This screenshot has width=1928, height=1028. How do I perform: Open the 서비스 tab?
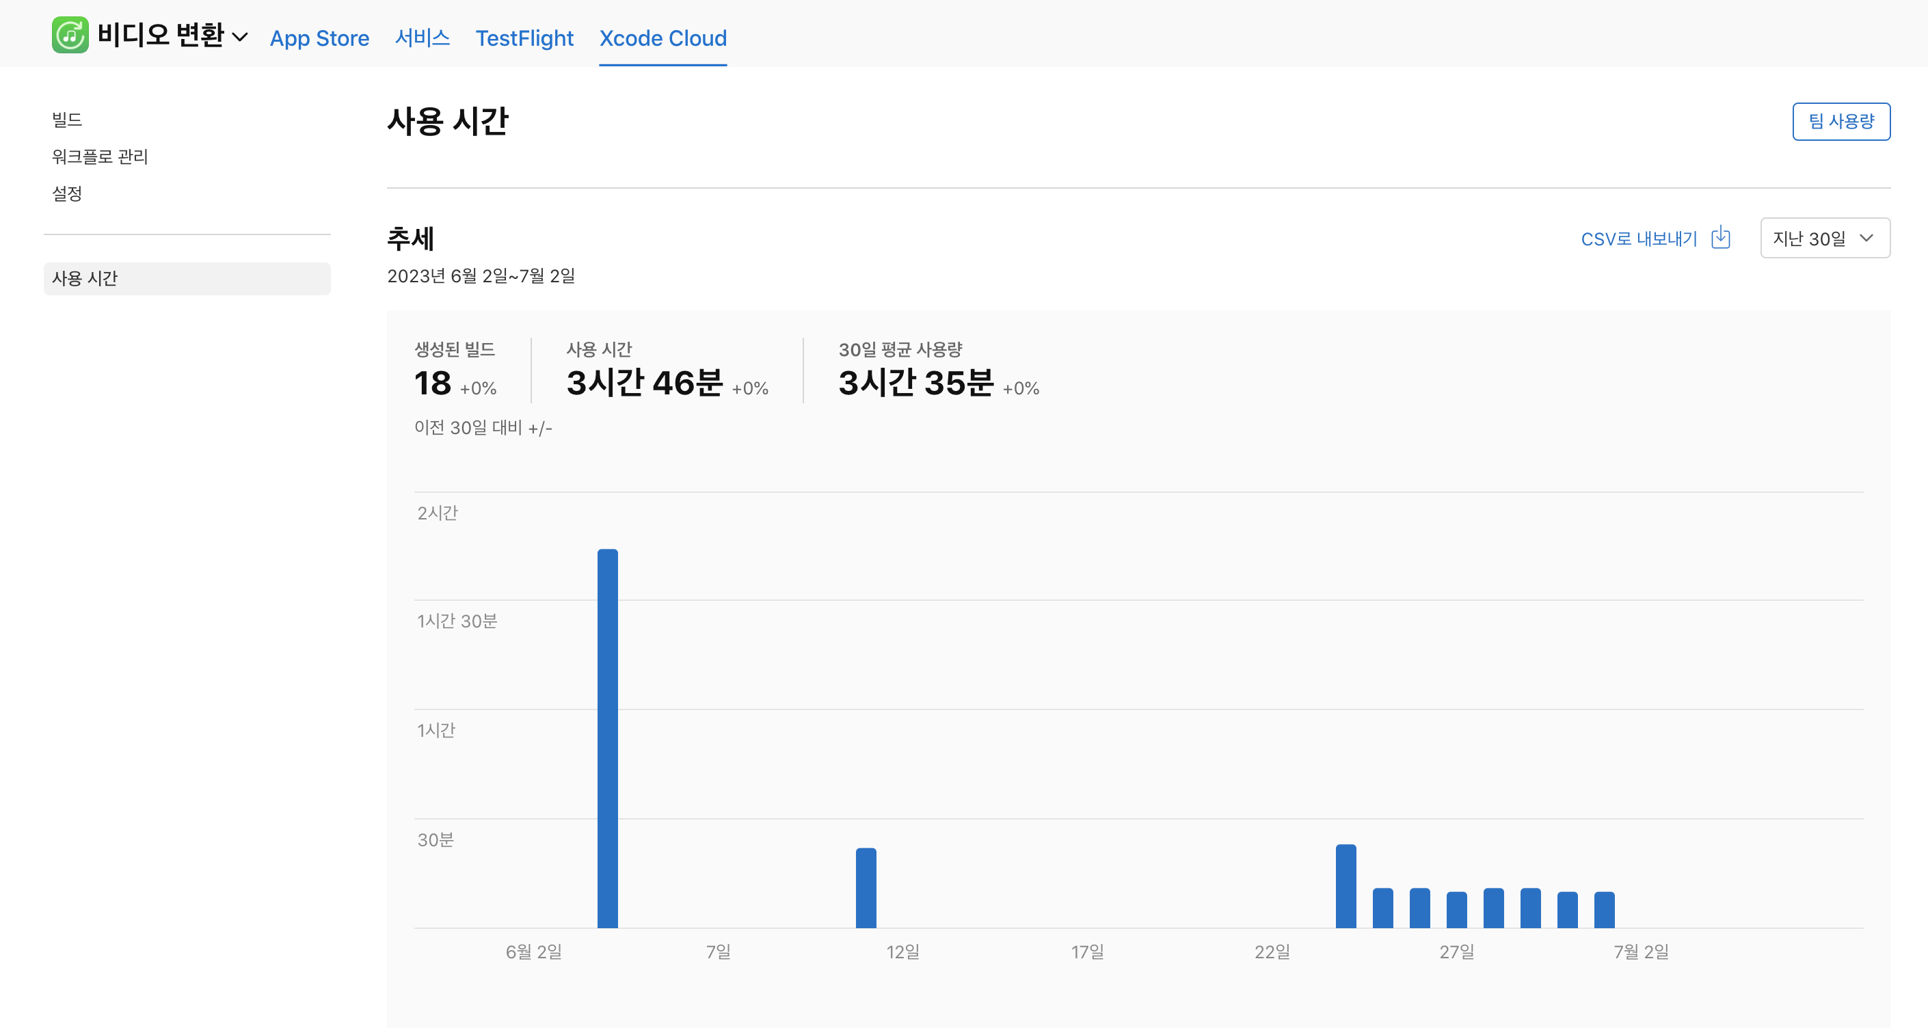pos(422,38)
